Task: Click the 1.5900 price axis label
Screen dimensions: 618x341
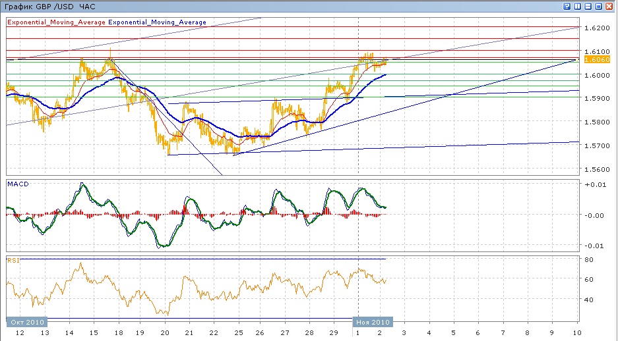Action: [x=596, y=99]
